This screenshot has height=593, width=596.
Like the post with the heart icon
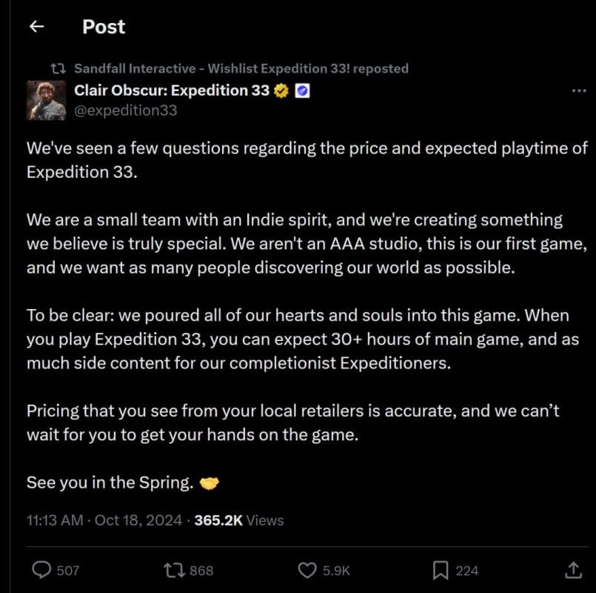(x=307, y=570)
